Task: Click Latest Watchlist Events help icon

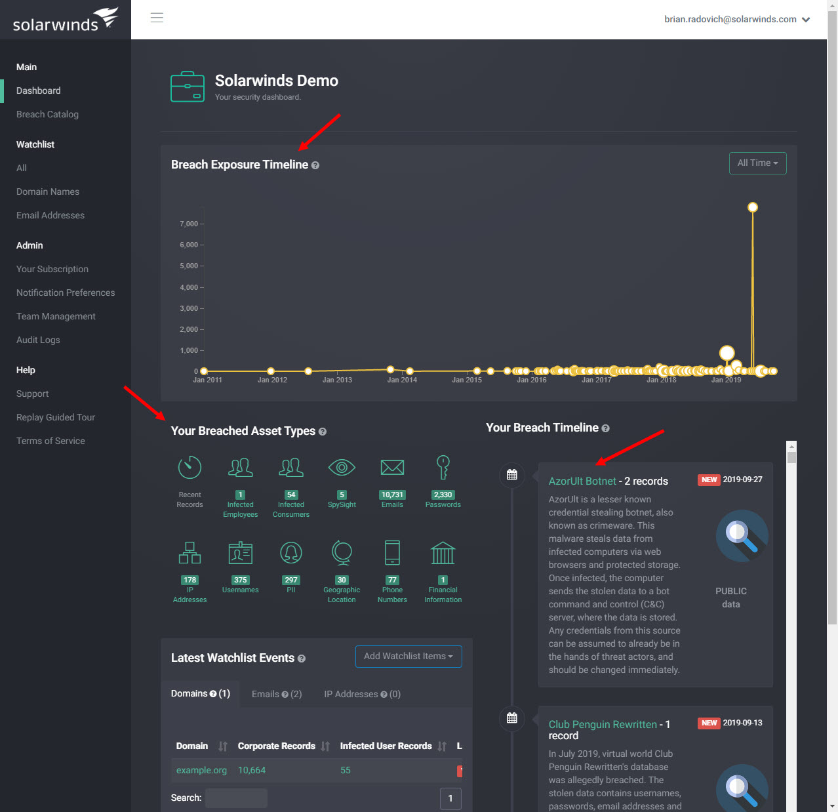Action: 302,659
